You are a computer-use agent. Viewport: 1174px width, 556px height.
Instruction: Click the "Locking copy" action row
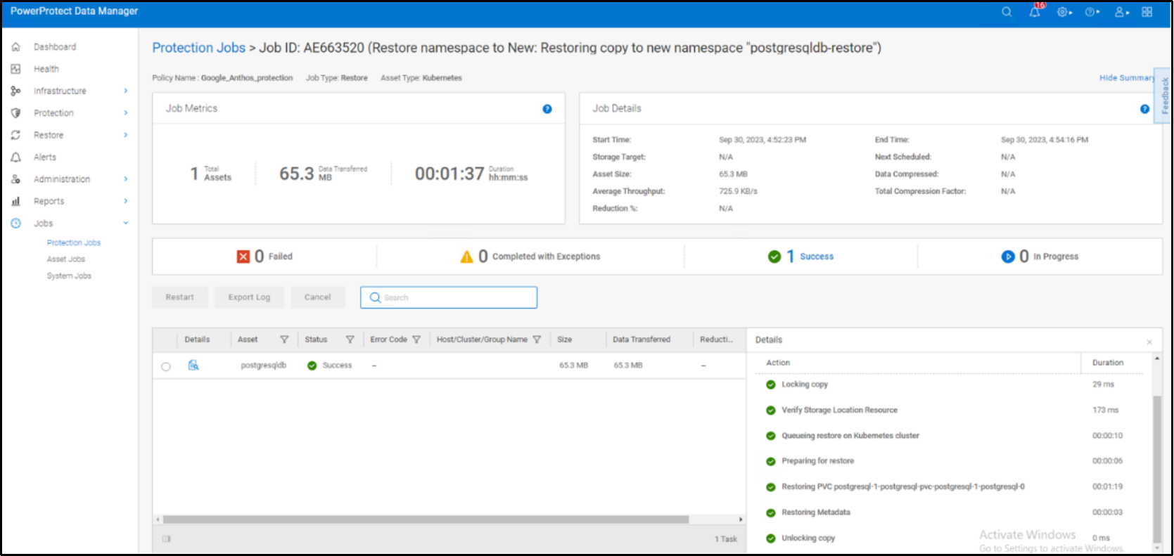[950, 384]
